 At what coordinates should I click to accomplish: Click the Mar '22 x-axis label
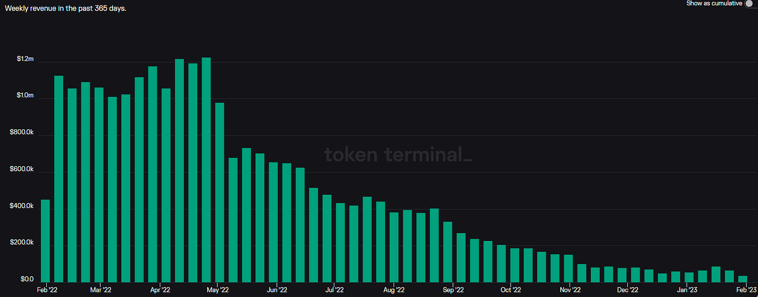[x=100, y=290]
